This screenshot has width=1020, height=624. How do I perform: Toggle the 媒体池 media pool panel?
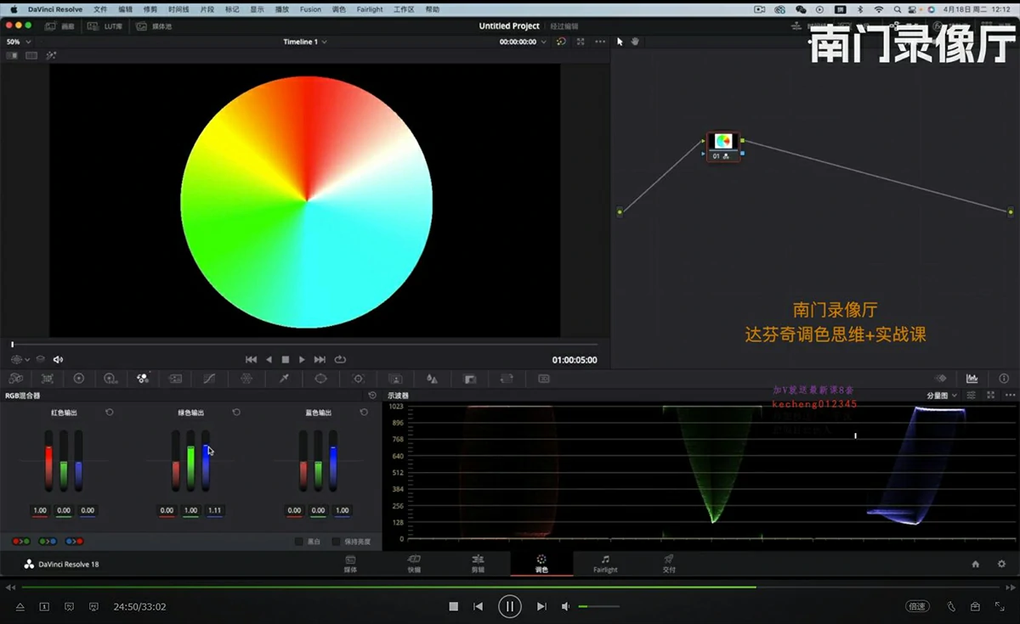point(154,26)
